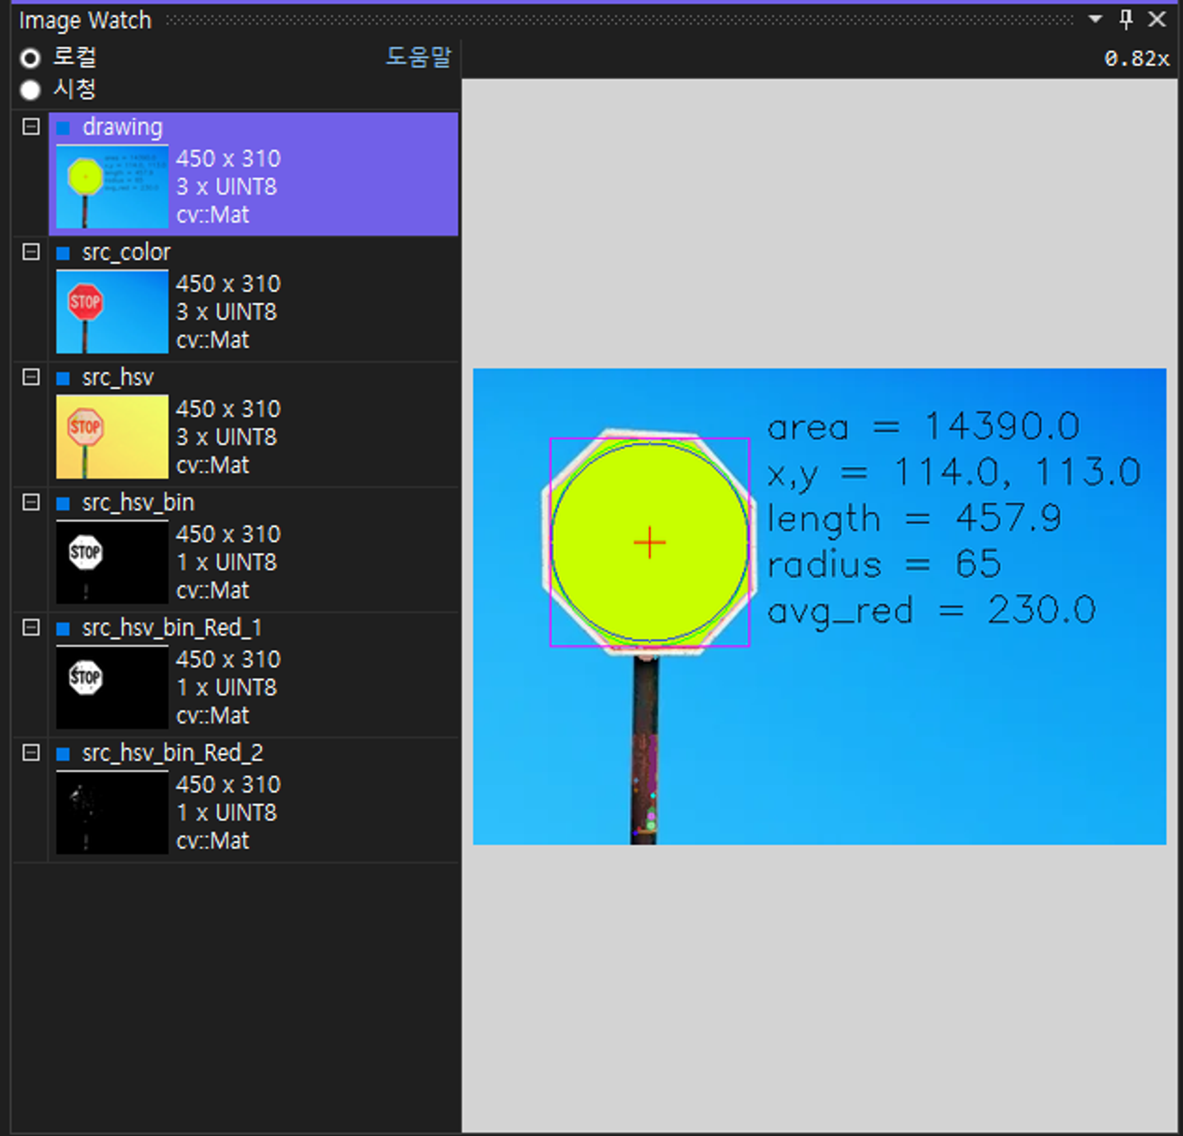The height and width of the screenshot is (1136, 1183).
Task: Open the 도움말 help link
Action: pyautogui.click(x=419, y=56)
